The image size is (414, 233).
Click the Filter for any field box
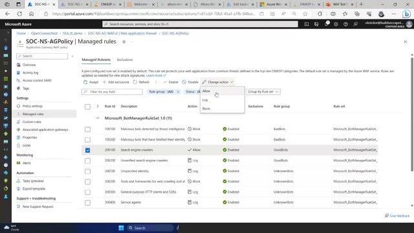click(112, 92)
